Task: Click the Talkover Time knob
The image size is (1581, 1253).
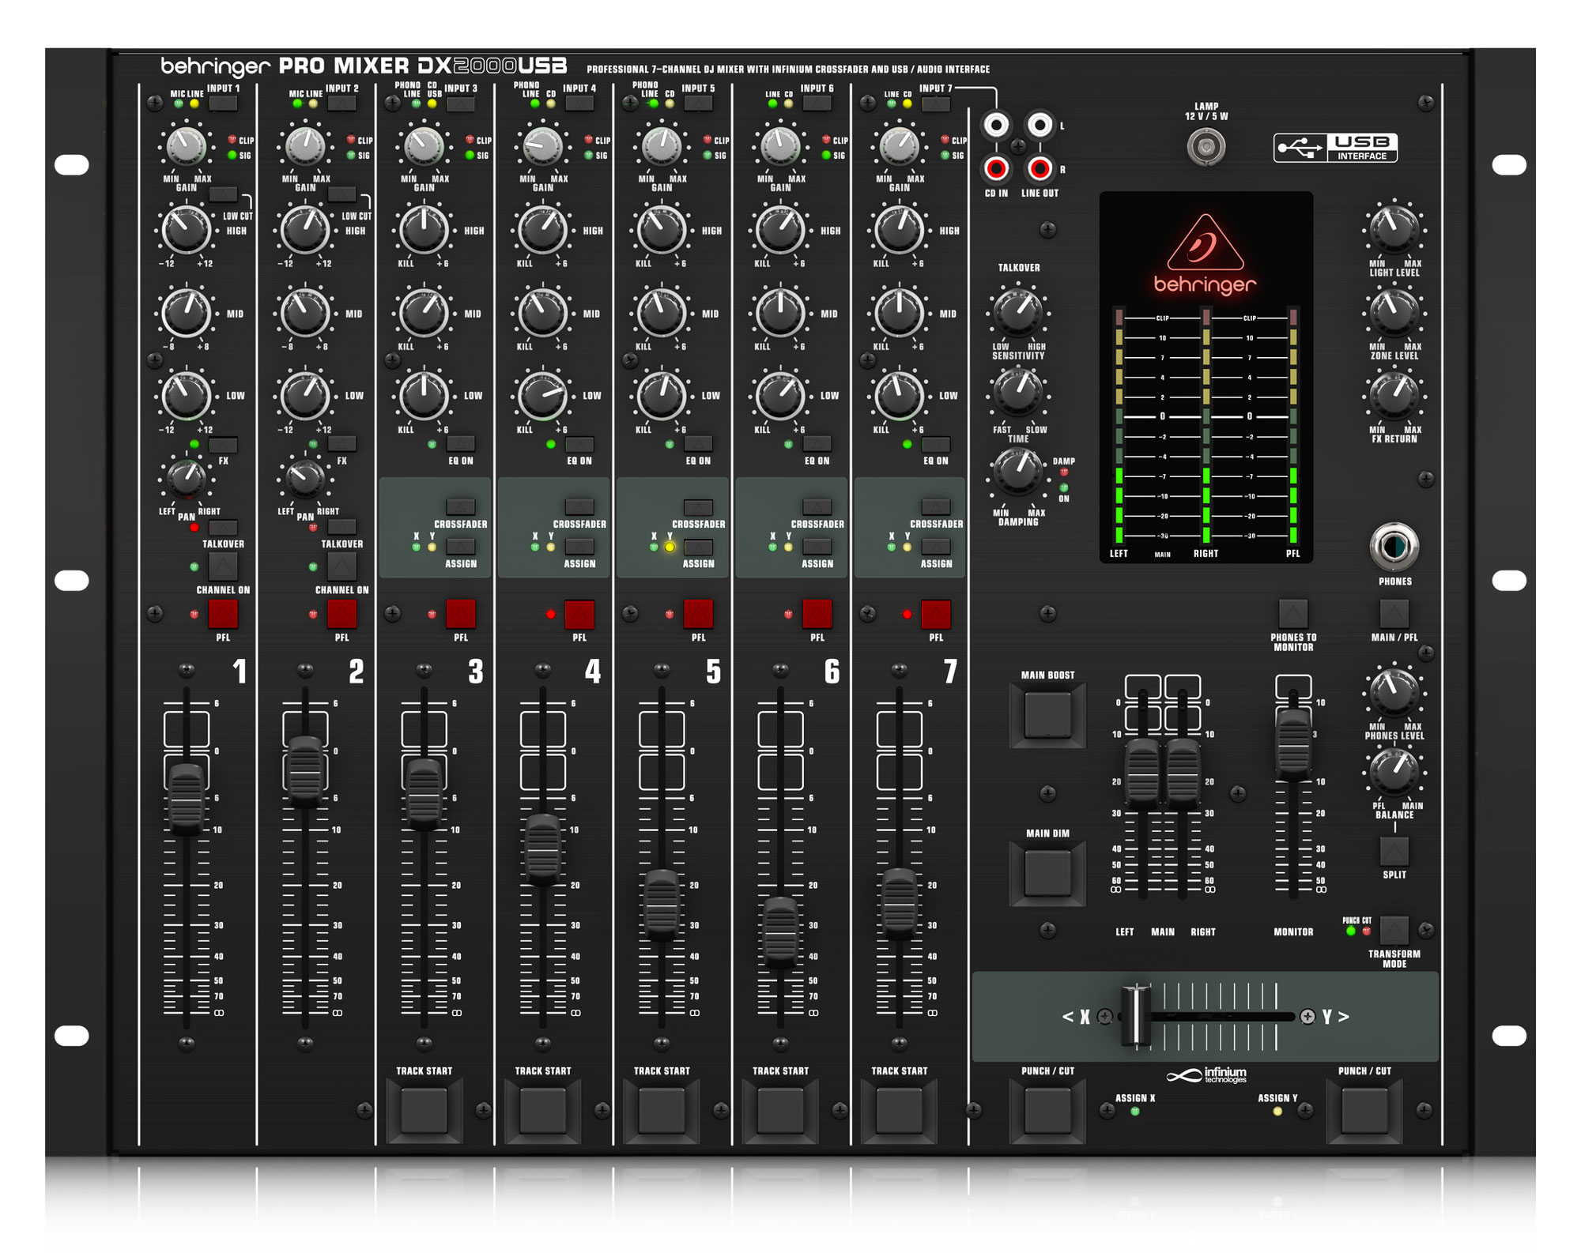Action: point(1018,393)
